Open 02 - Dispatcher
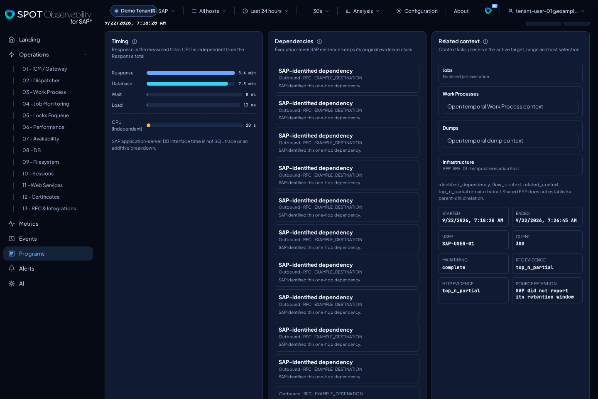Viewport: 598px width, 399px height. 41,81
